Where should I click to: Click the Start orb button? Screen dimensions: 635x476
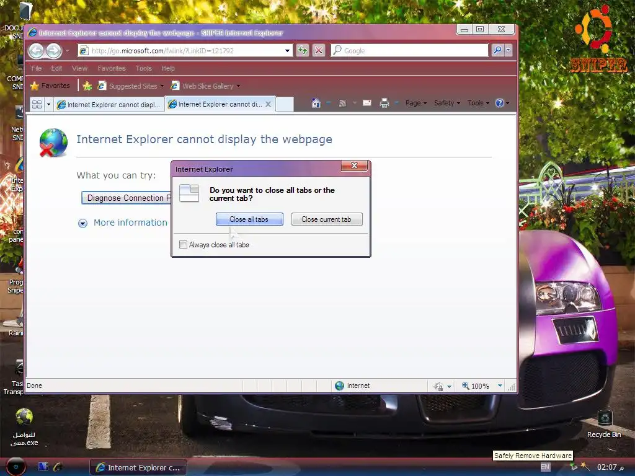point(16,467)
